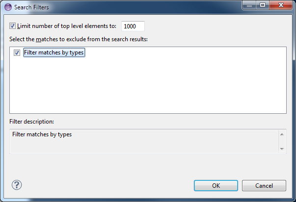Click the Filter description: label

pos(31,122)
